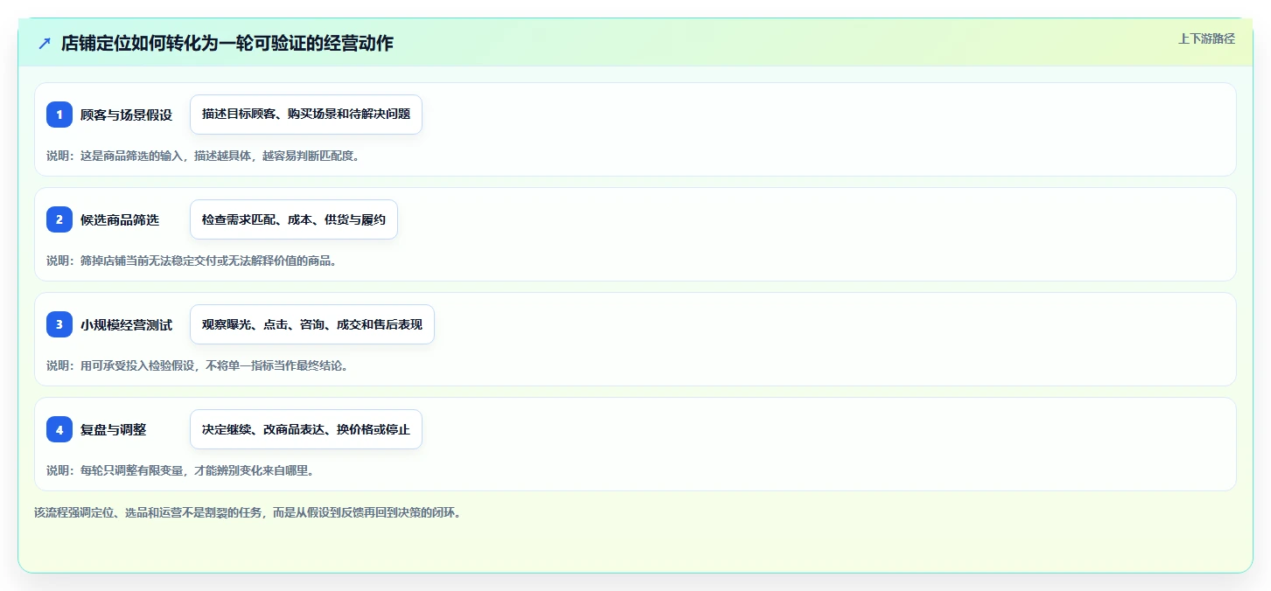Click the step 3 number badge
1271x591 pixels.
click(x=59, y=324)
